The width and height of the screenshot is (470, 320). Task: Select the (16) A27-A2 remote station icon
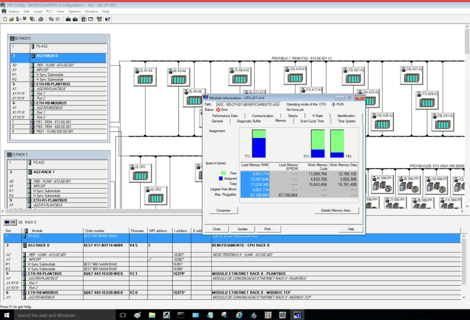pyautogui.click(x=411, y=76)
